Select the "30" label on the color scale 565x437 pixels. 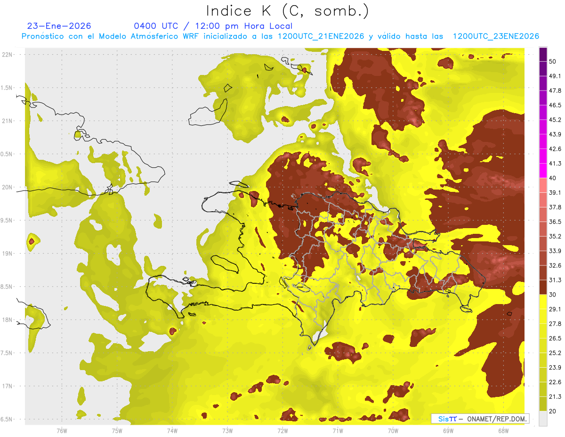point(553,295)
